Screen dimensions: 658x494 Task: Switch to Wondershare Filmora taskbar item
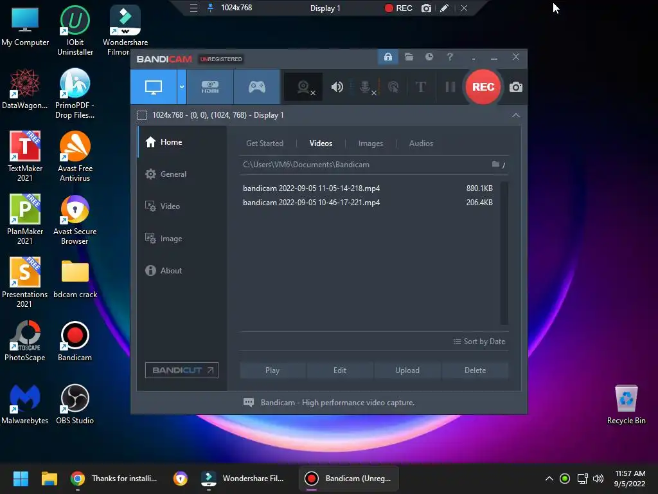tap(243, 479)
